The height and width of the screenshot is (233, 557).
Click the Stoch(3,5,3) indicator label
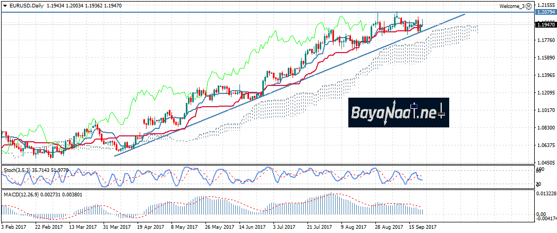pos(18,170)
